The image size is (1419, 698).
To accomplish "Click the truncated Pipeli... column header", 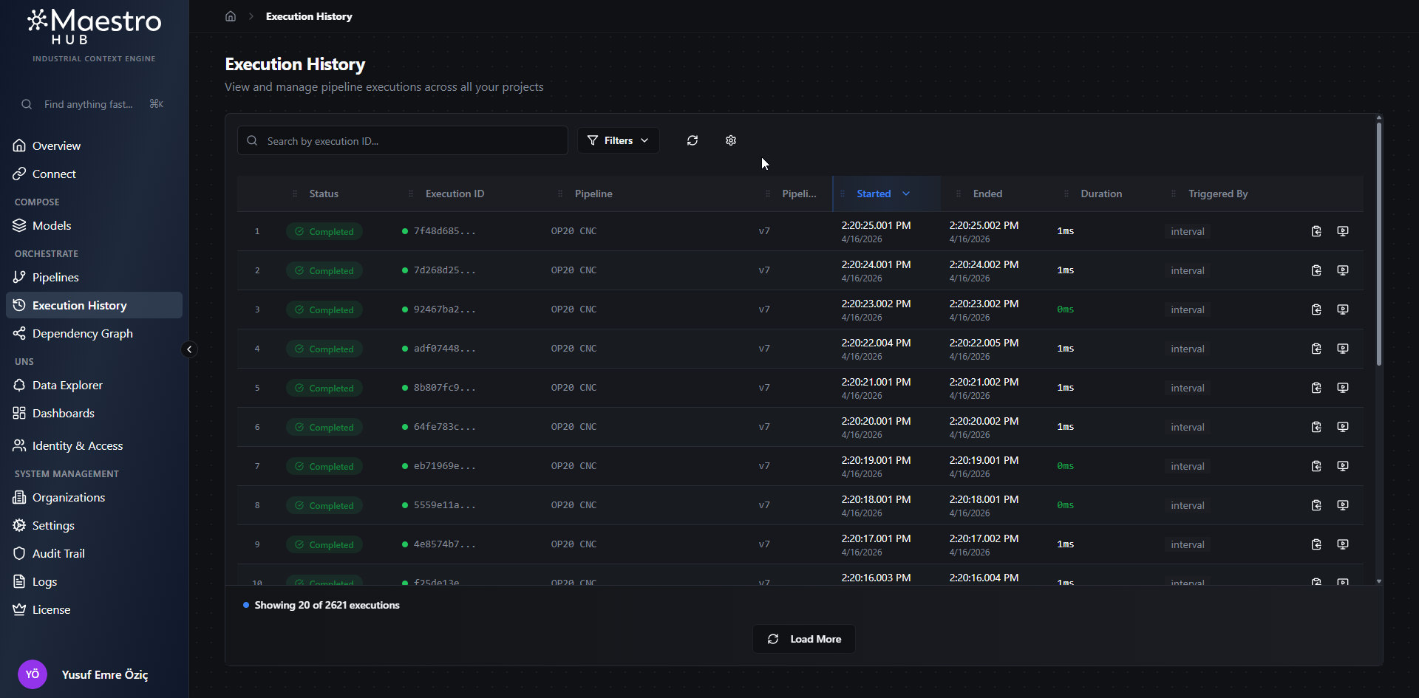I will point(799,194).
